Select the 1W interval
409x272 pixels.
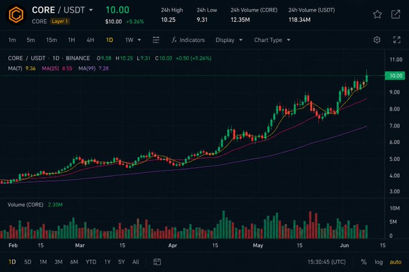point(129,40)
